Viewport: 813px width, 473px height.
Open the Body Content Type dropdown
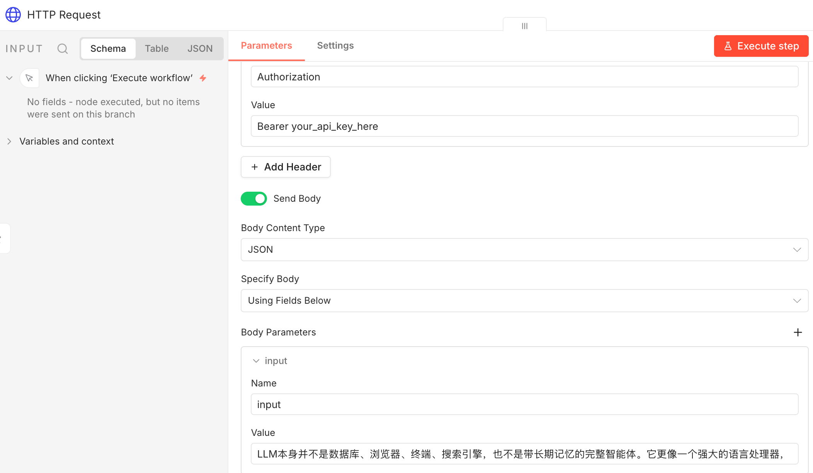(524, 250)
